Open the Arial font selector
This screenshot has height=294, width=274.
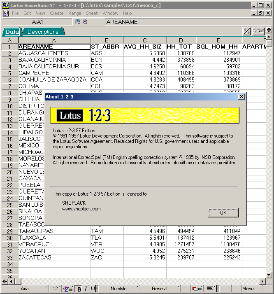(x=25, y=289)
